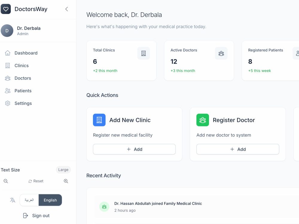Click the Admin role label
Screen dimensions: 299x224
(x=23, y=34)
